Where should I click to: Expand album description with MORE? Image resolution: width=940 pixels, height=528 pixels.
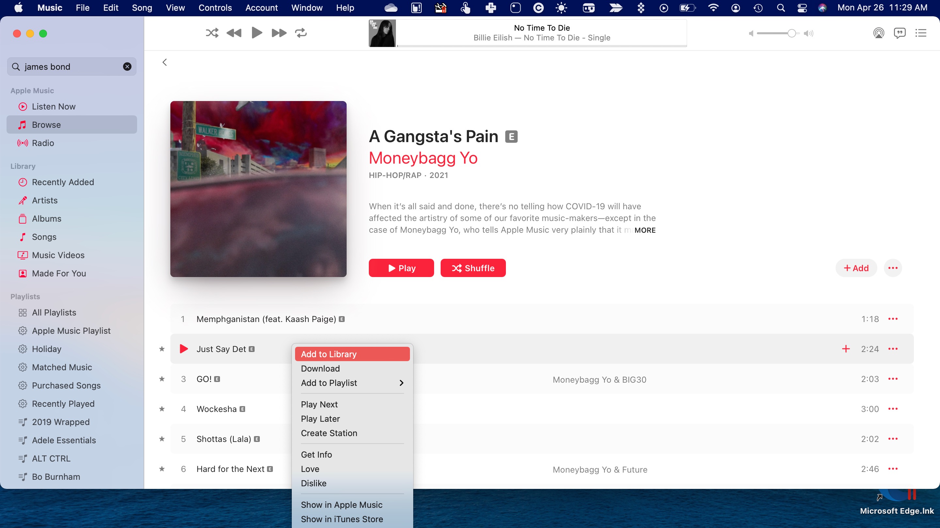click(x=645, y=230)
